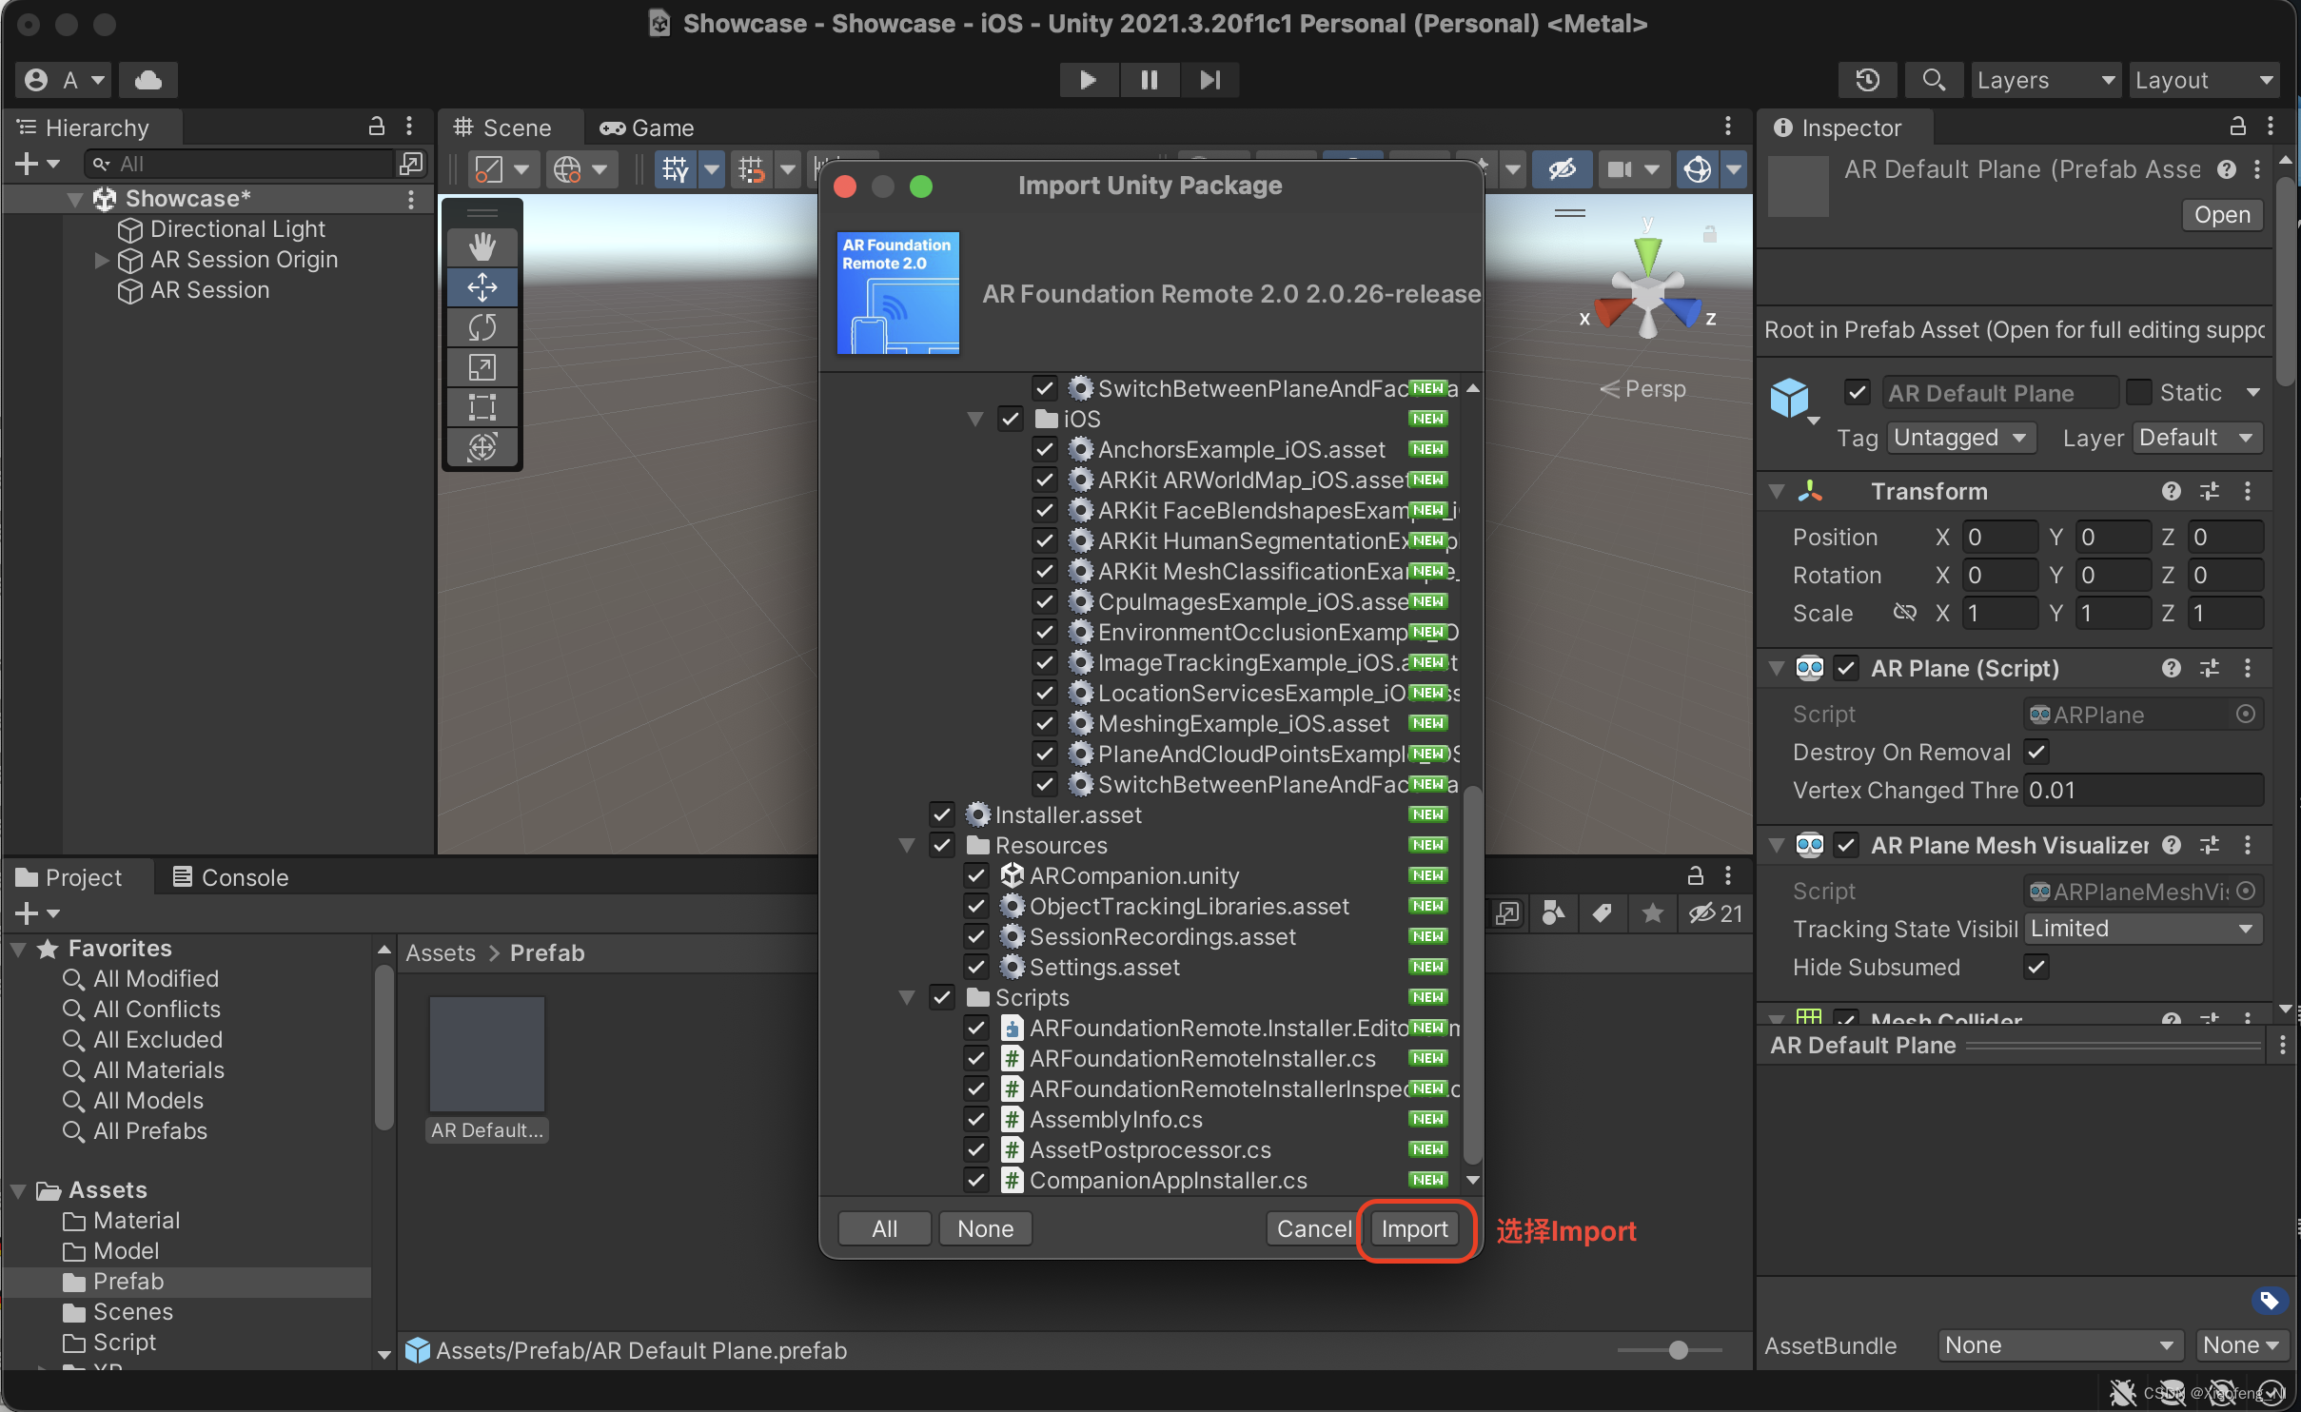Toggle the scale constraint link icon in Transform

[x=1906, y=613]
